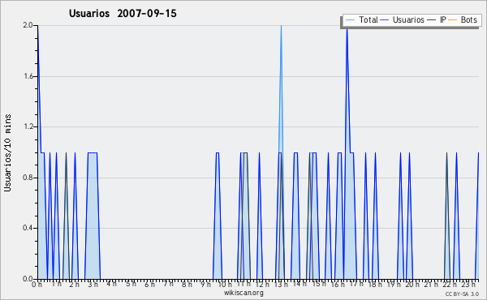Screen dimensions: 487x300
Task: Click the '16 h' x-axis label
Action: point(338,284)
